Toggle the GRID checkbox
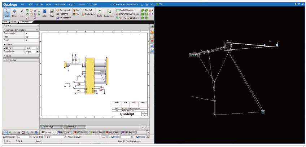306x147 pixels. pos(112,137)
